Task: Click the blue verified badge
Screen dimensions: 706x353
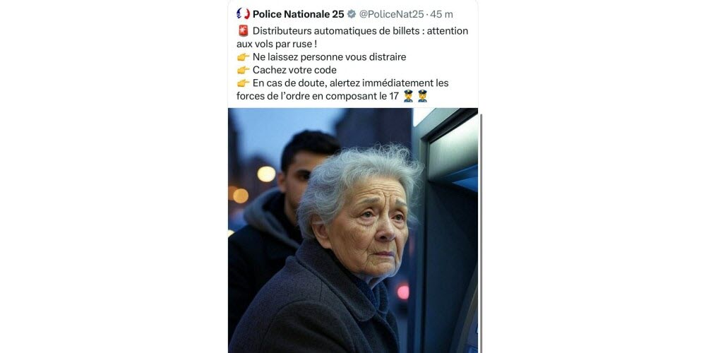Action: click(x=352, y=14)
